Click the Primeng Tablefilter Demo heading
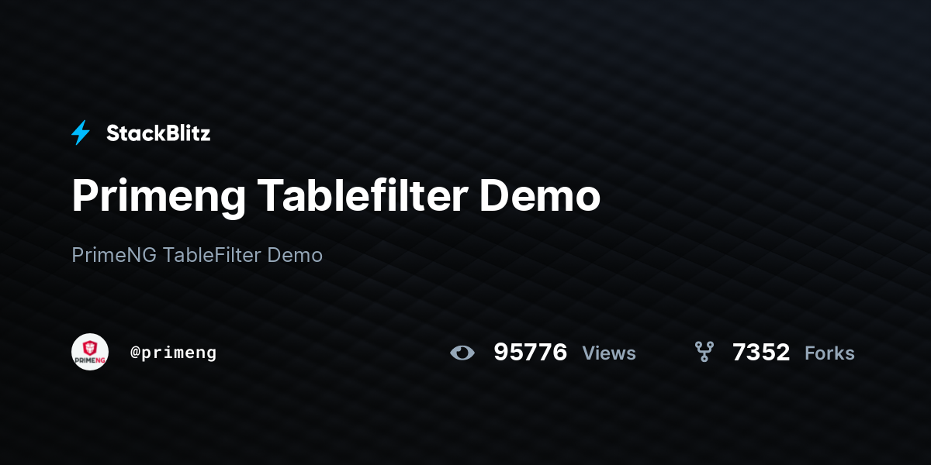Viewport: 931px width, 465px height. (336, 197)
